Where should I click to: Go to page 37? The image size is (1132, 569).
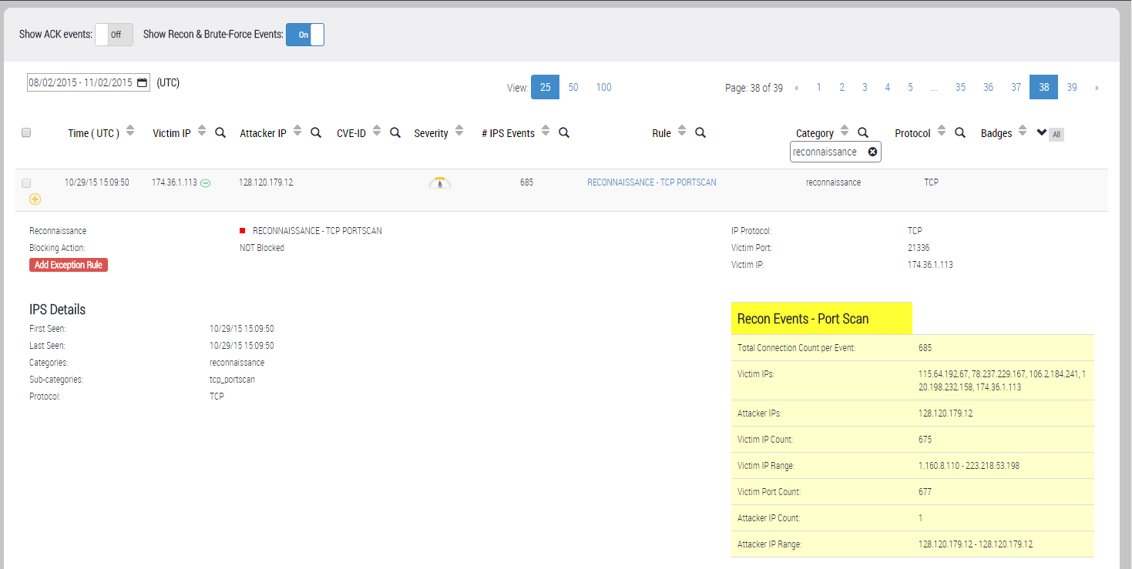coord(1016,87)
